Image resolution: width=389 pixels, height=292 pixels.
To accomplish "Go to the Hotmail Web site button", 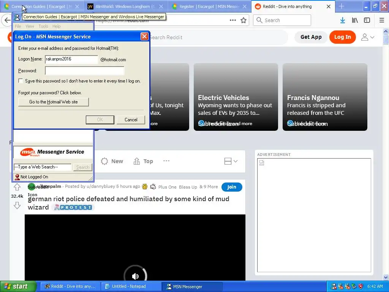I will click(53, 102).
